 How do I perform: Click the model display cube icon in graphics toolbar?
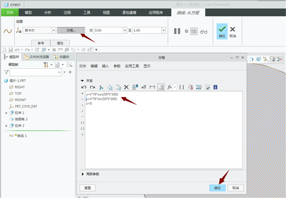click(x=251, y=59)
